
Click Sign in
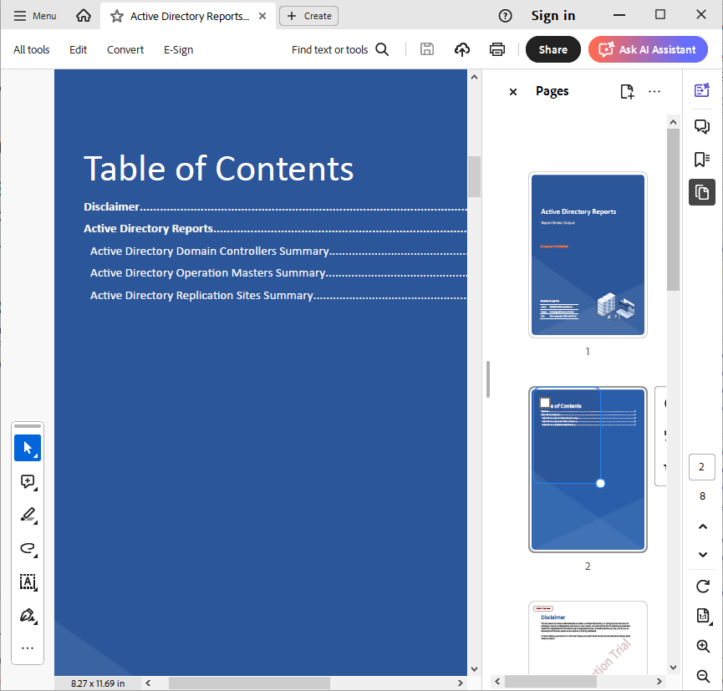tap(553, 16)
